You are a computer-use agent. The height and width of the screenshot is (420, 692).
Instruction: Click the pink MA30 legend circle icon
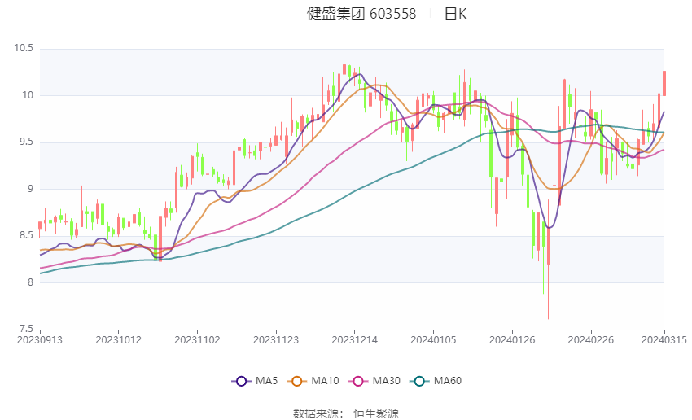click(x=358, y=381)
